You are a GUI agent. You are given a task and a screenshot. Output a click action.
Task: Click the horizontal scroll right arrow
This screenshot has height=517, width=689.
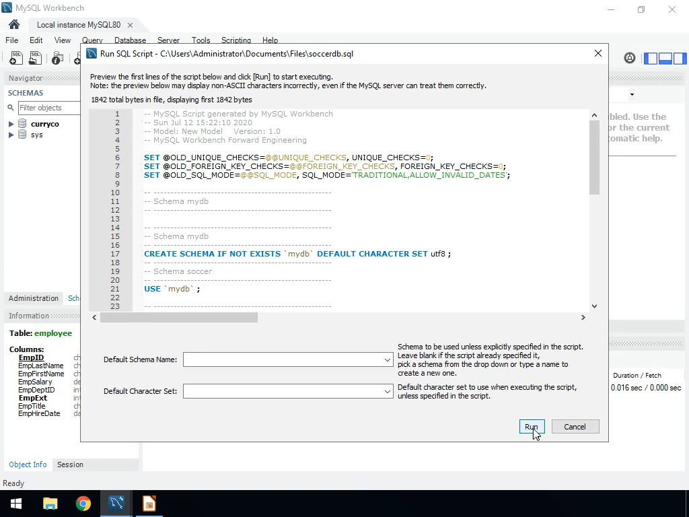click(x=583, y=318)
